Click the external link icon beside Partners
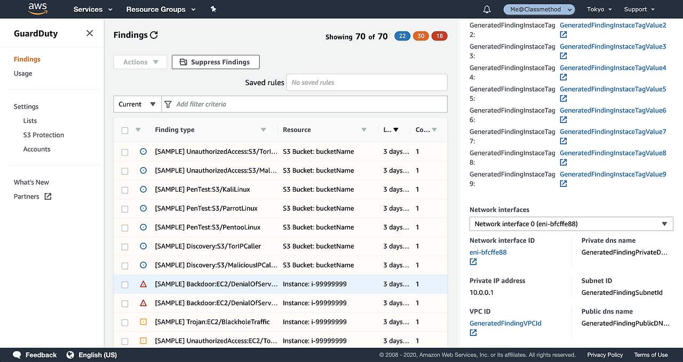This screenshot has height=362, width=683. tap(48, 196)
